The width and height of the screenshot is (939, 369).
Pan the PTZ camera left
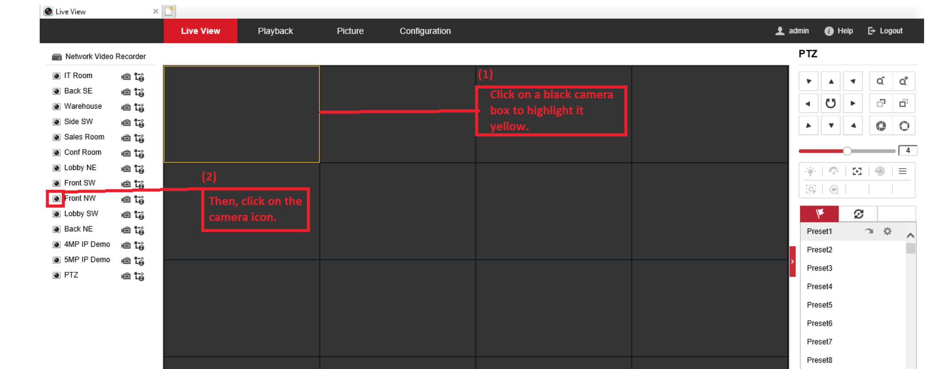pos(808,103)
